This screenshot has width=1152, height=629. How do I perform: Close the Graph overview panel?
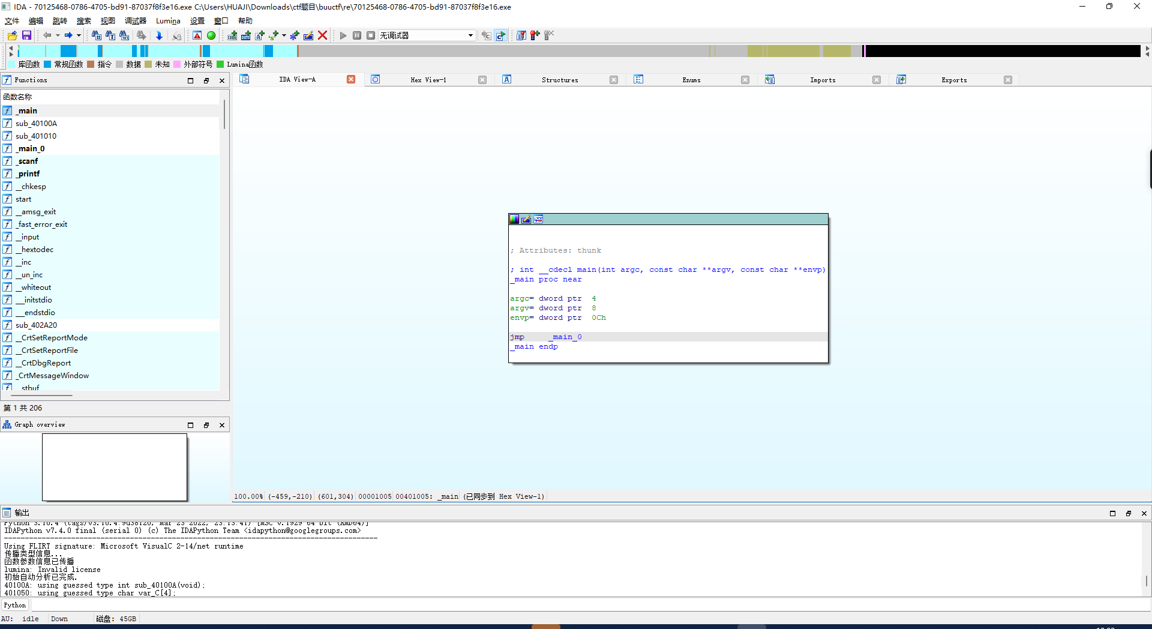click(x=222, y=425)
